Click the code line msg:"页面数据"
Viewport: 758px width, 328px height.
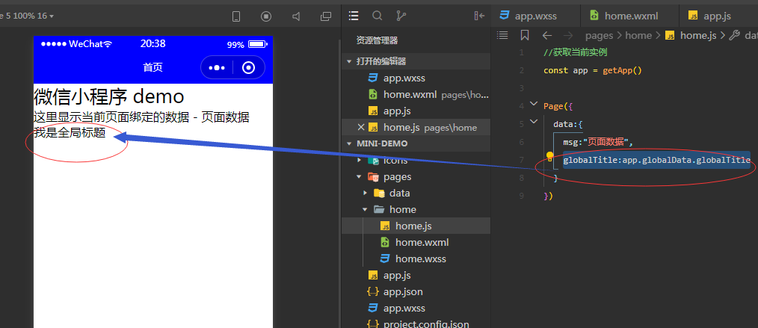598,142
